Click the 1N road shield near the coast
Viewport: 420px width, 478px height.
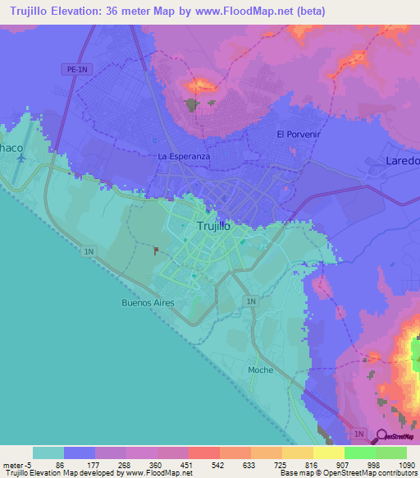pos(89,251)
